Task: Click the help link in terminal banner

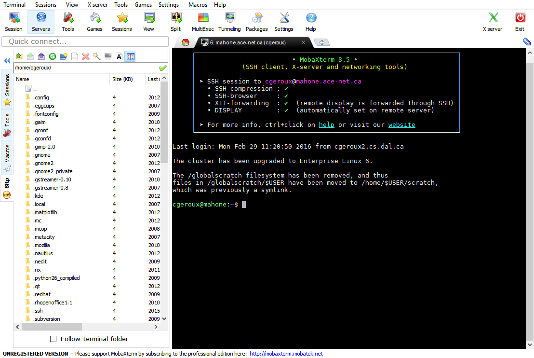Action: point(326,125)
